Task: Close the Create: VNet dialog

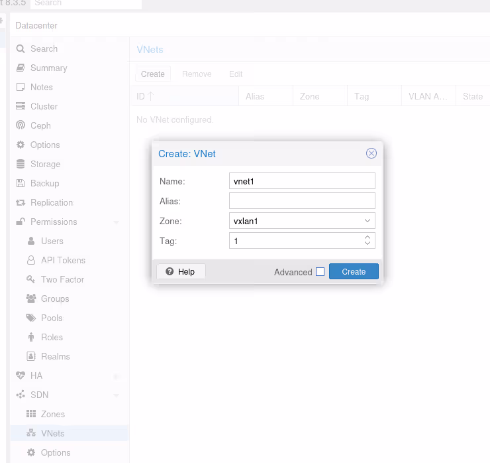Action: point(371,153)
